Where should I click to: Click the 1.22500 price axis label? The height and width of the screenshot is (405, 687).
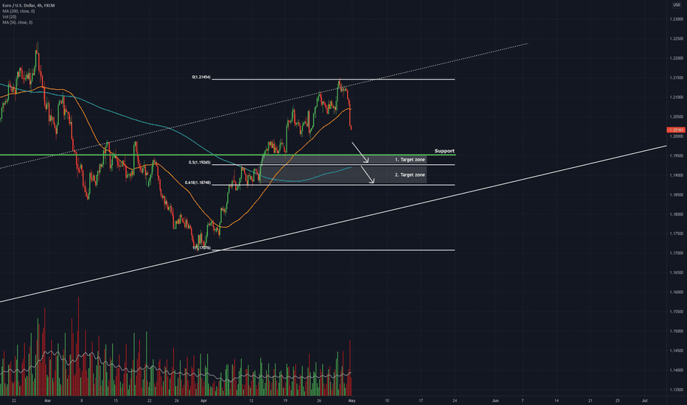676,39
